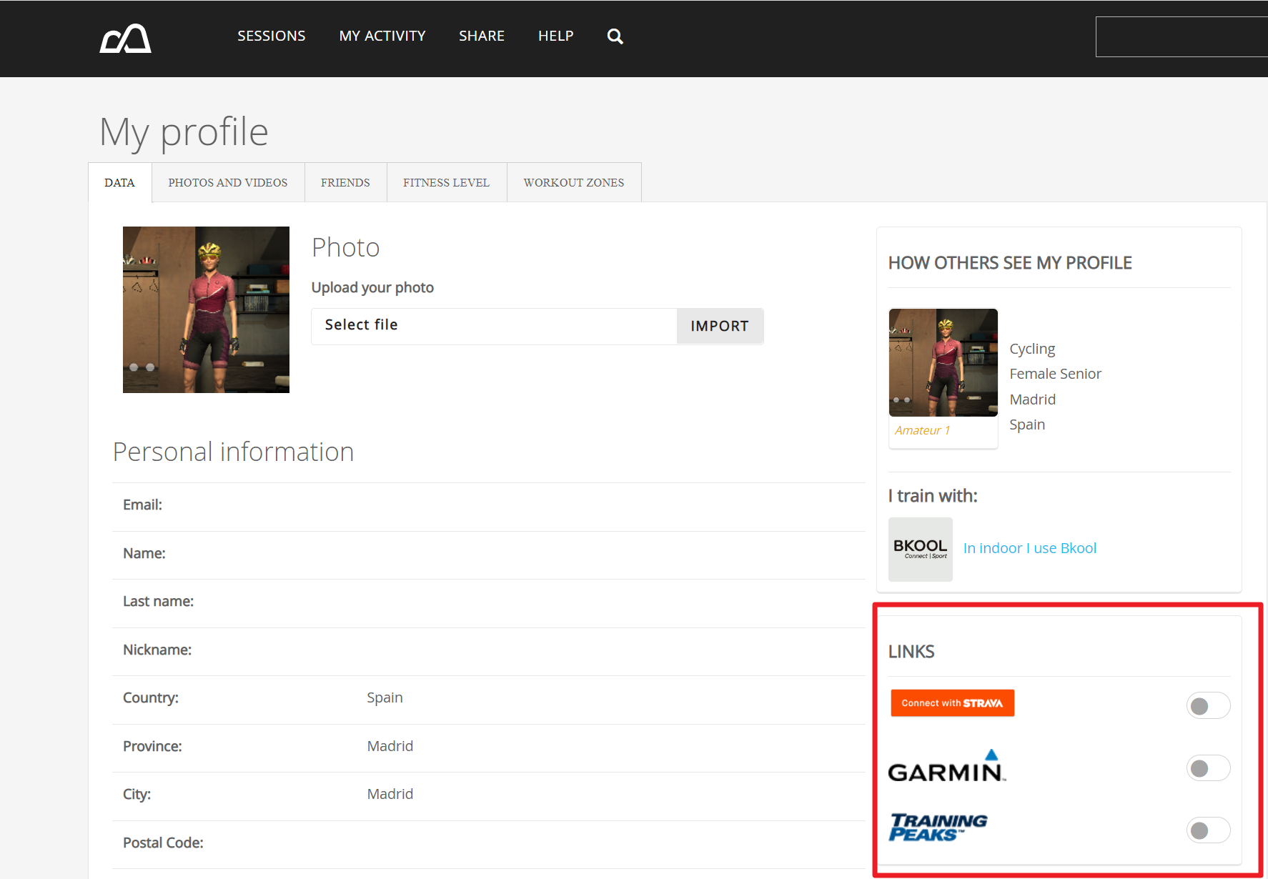Open the Help menu
The height and width of the screenshot is (879, 1268).
pyautogui.click(x=555, y=36)
